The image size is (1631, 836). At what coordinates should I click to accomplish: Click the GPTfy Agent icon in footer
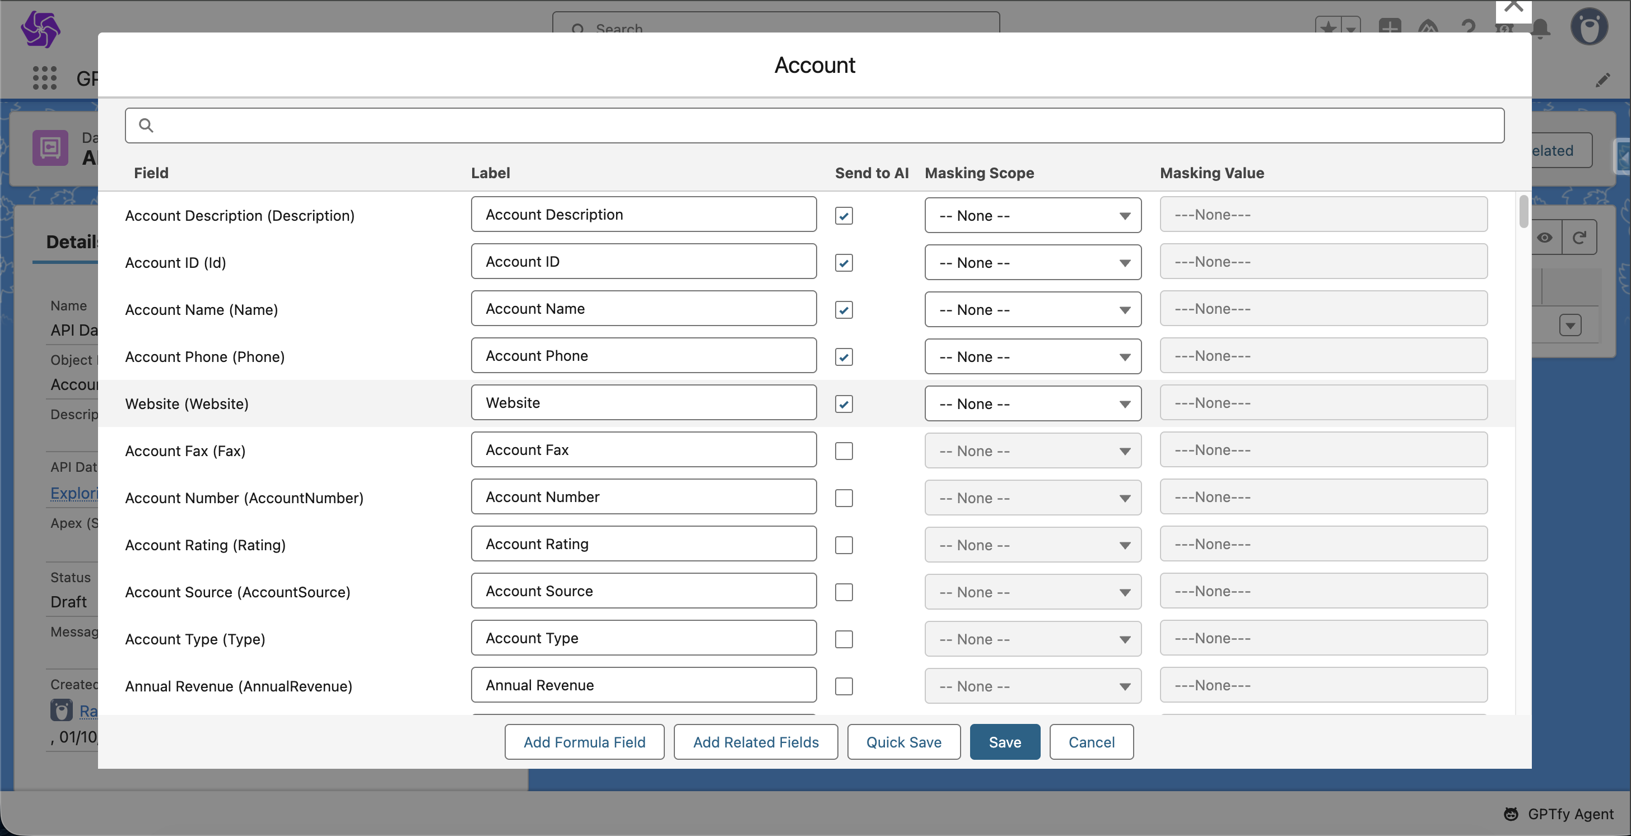coord(1511,814)
